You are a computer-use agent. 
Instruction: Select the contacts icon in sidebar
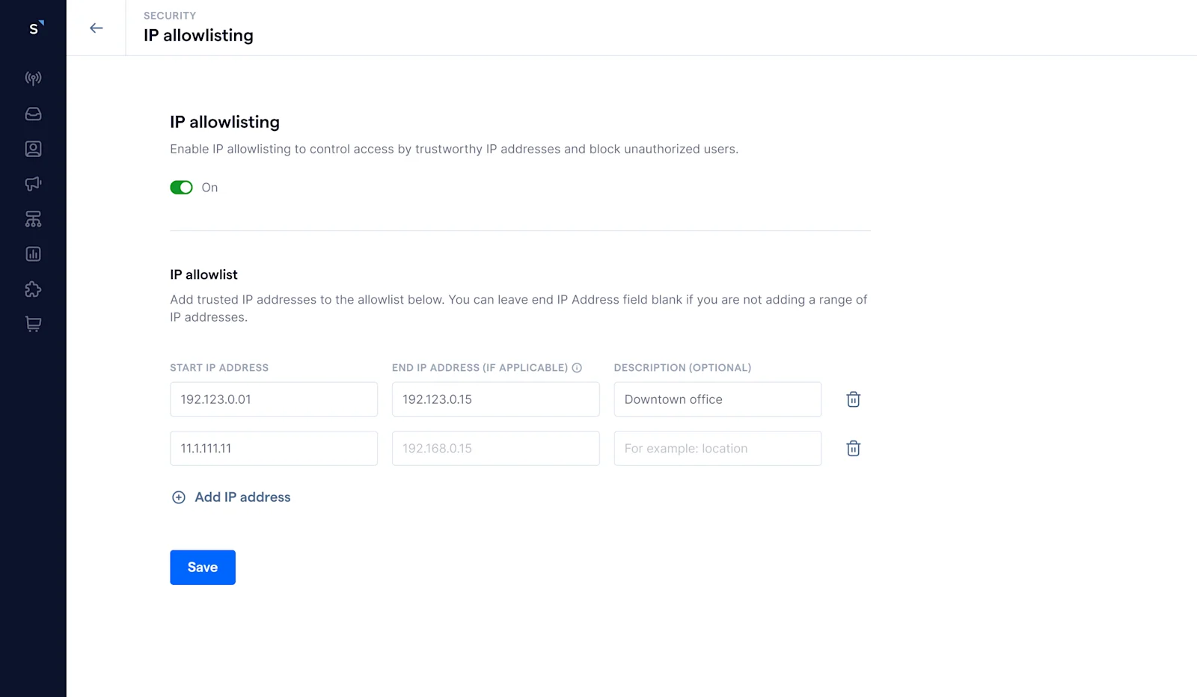(33, 148)
